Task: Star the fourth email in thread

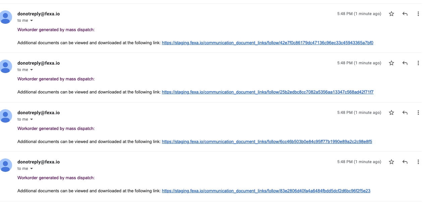Action: tap(391, 162)
